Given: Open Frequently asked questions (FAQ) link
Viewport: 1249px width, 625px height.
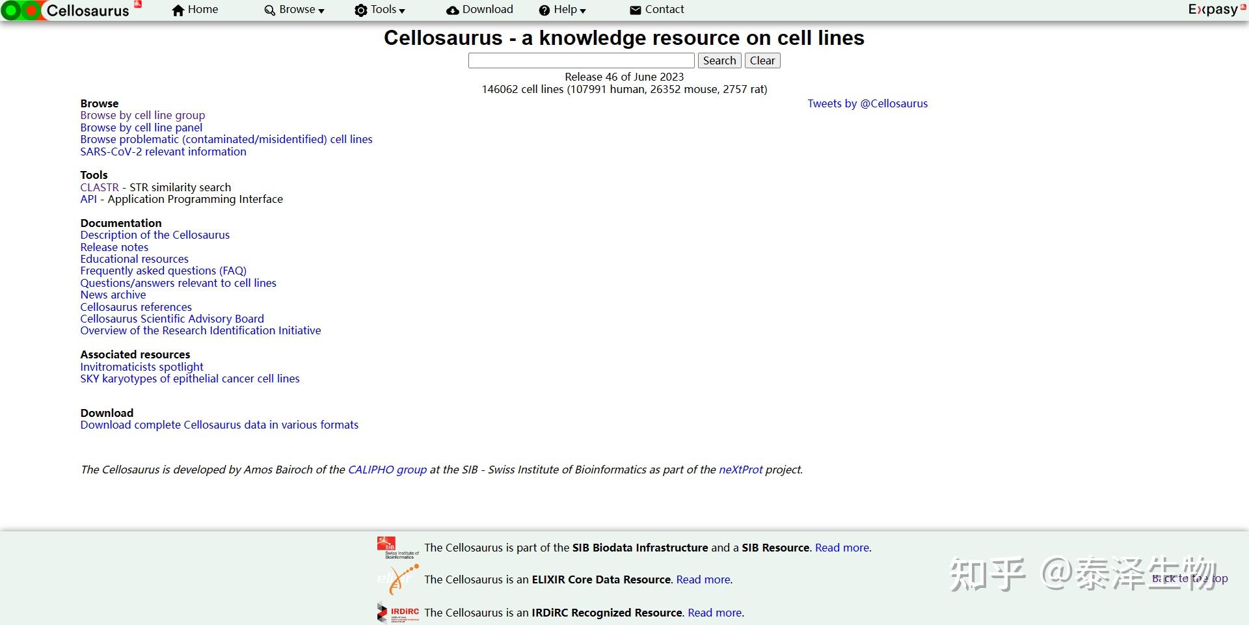Looking at the screenshot, I should 163,271.
